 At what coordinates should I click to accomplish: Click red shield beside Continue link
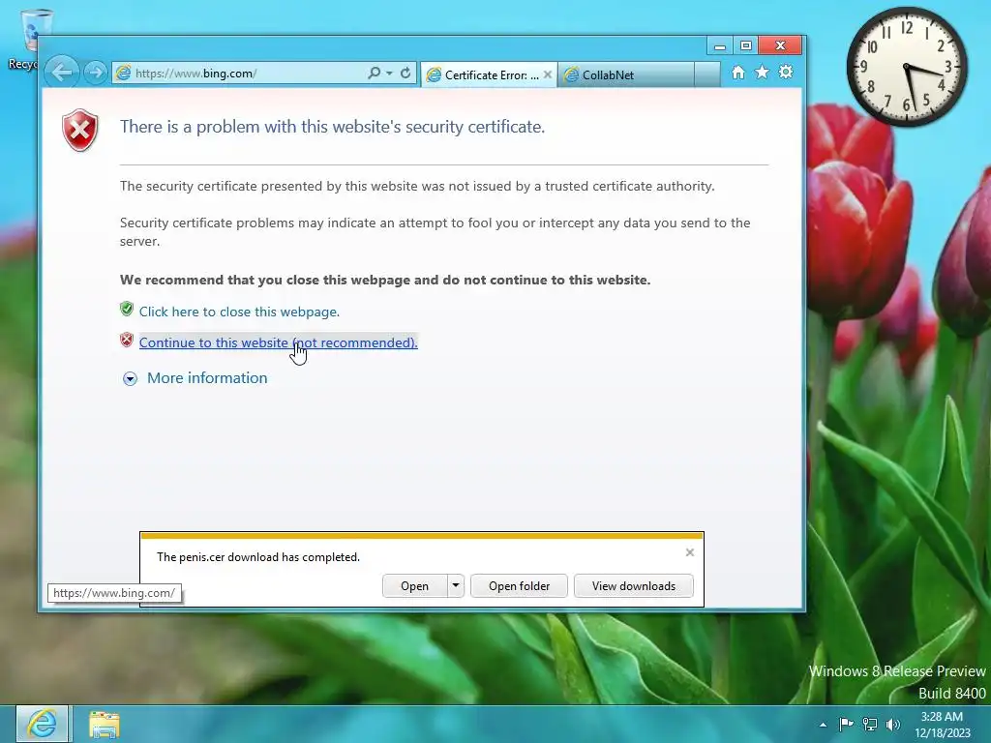coord(127,340)
